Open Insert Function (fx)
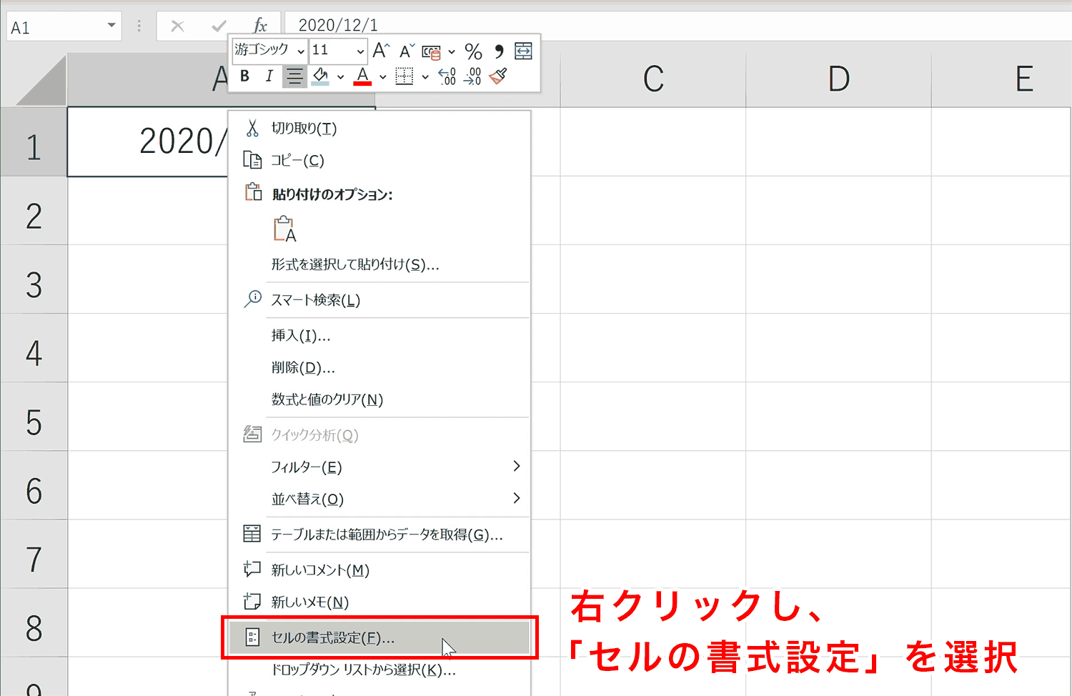Screen dimensions: 1072x696 [260, 26]
